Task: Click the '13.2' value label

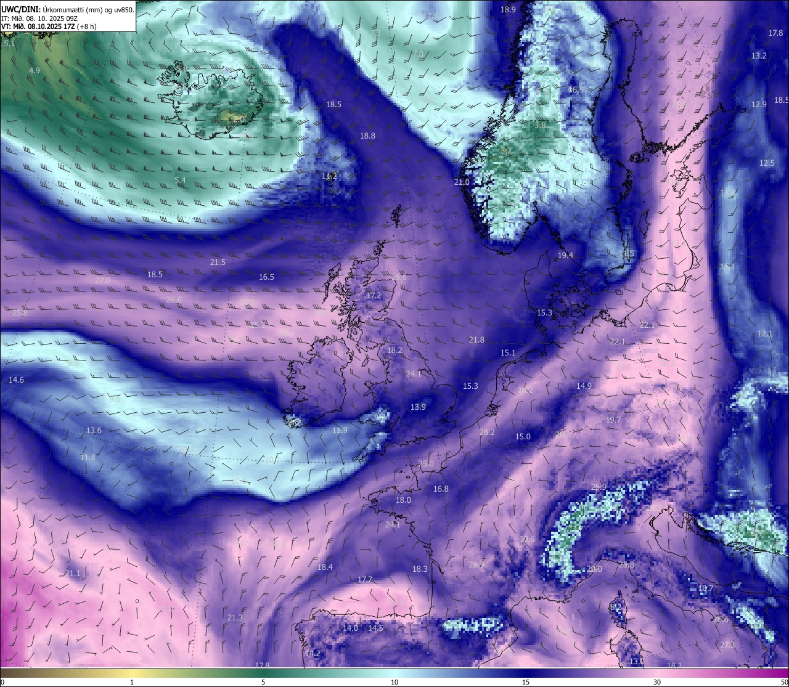Action: [x=759, y=55]
